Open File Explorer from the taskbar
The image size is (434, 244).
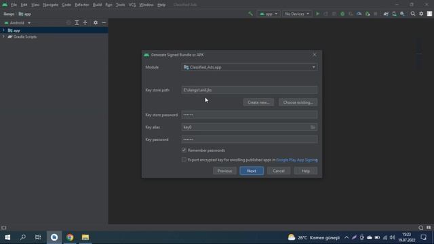tap(85, 237)
